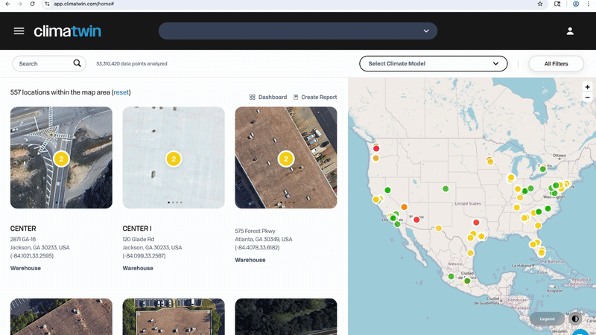Click '53,310,420 data points analyzed' text
The width and height of the screenshot is (596, 335).
coord(132,63)
